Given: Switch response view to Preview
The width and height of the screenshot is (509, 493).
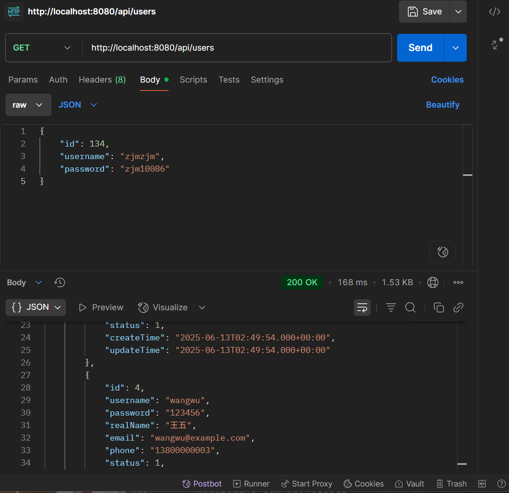Looking at the screenshot, I should (101, 307).
